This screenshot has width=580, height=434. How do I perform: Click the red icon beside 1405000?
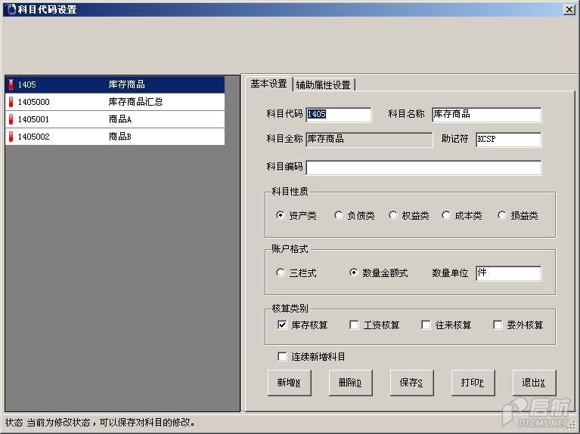pyautogui.click(x=11, y=102)
